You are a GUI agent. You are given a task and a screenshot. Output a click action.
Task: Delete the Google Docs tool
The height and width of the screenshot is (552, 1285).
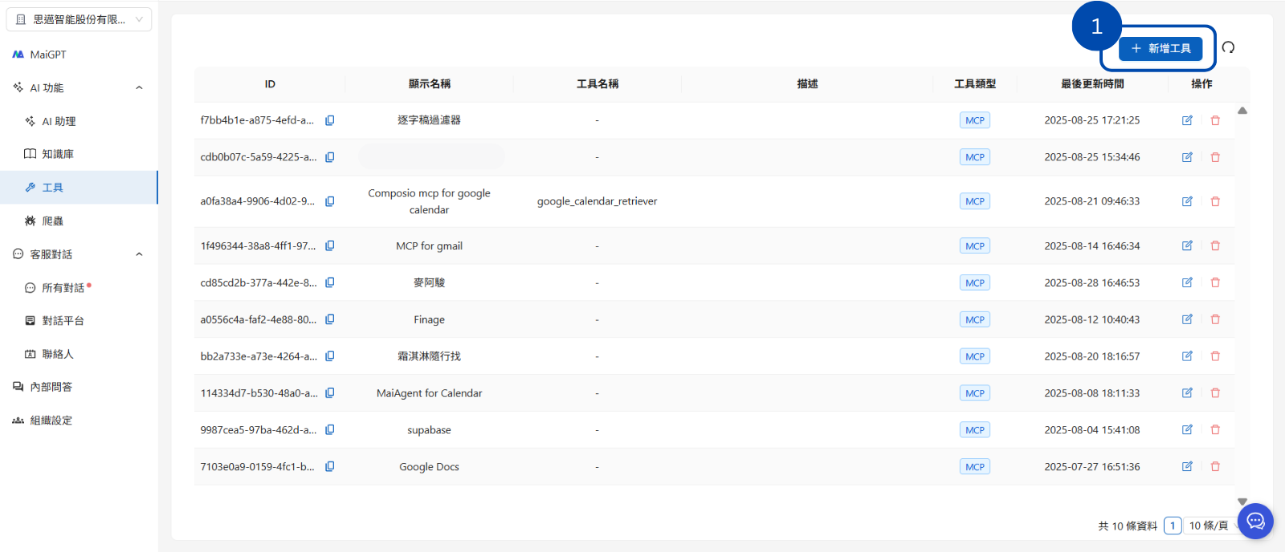pos(1215,466)
